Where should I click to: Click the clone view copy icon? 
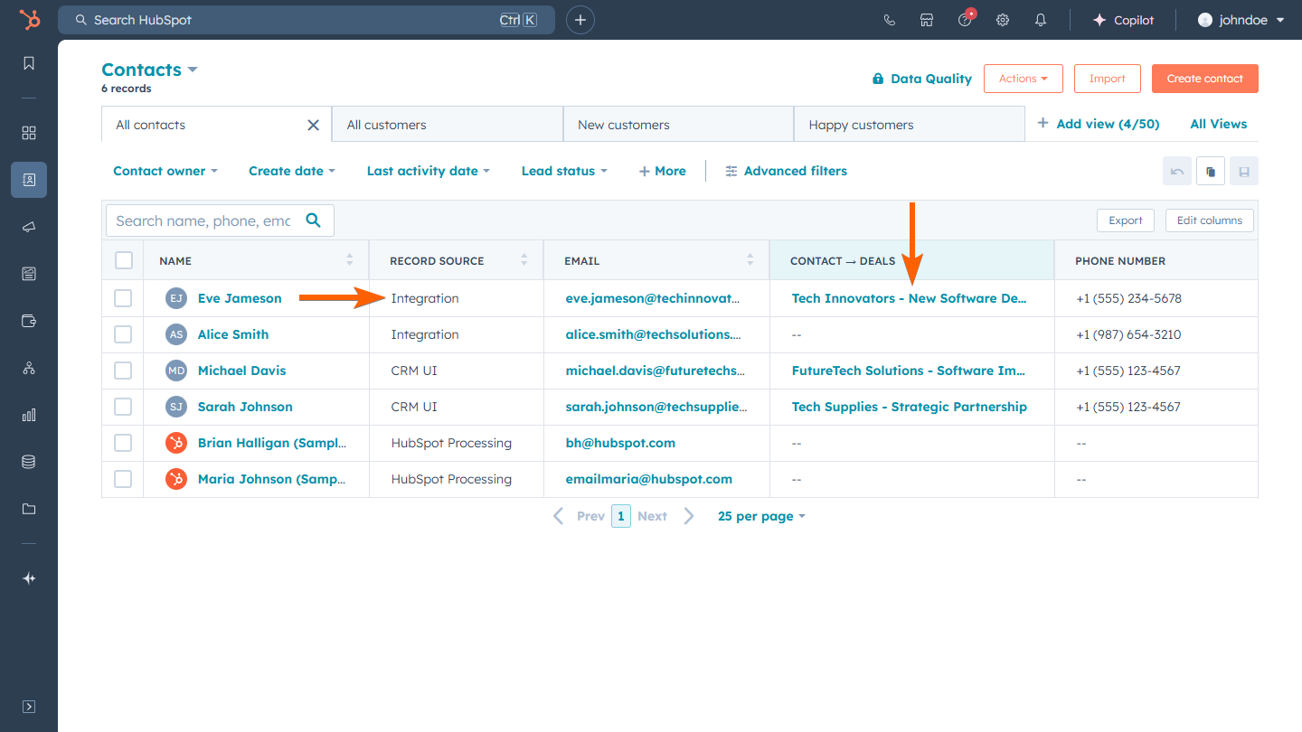(x=1211, y=171)
